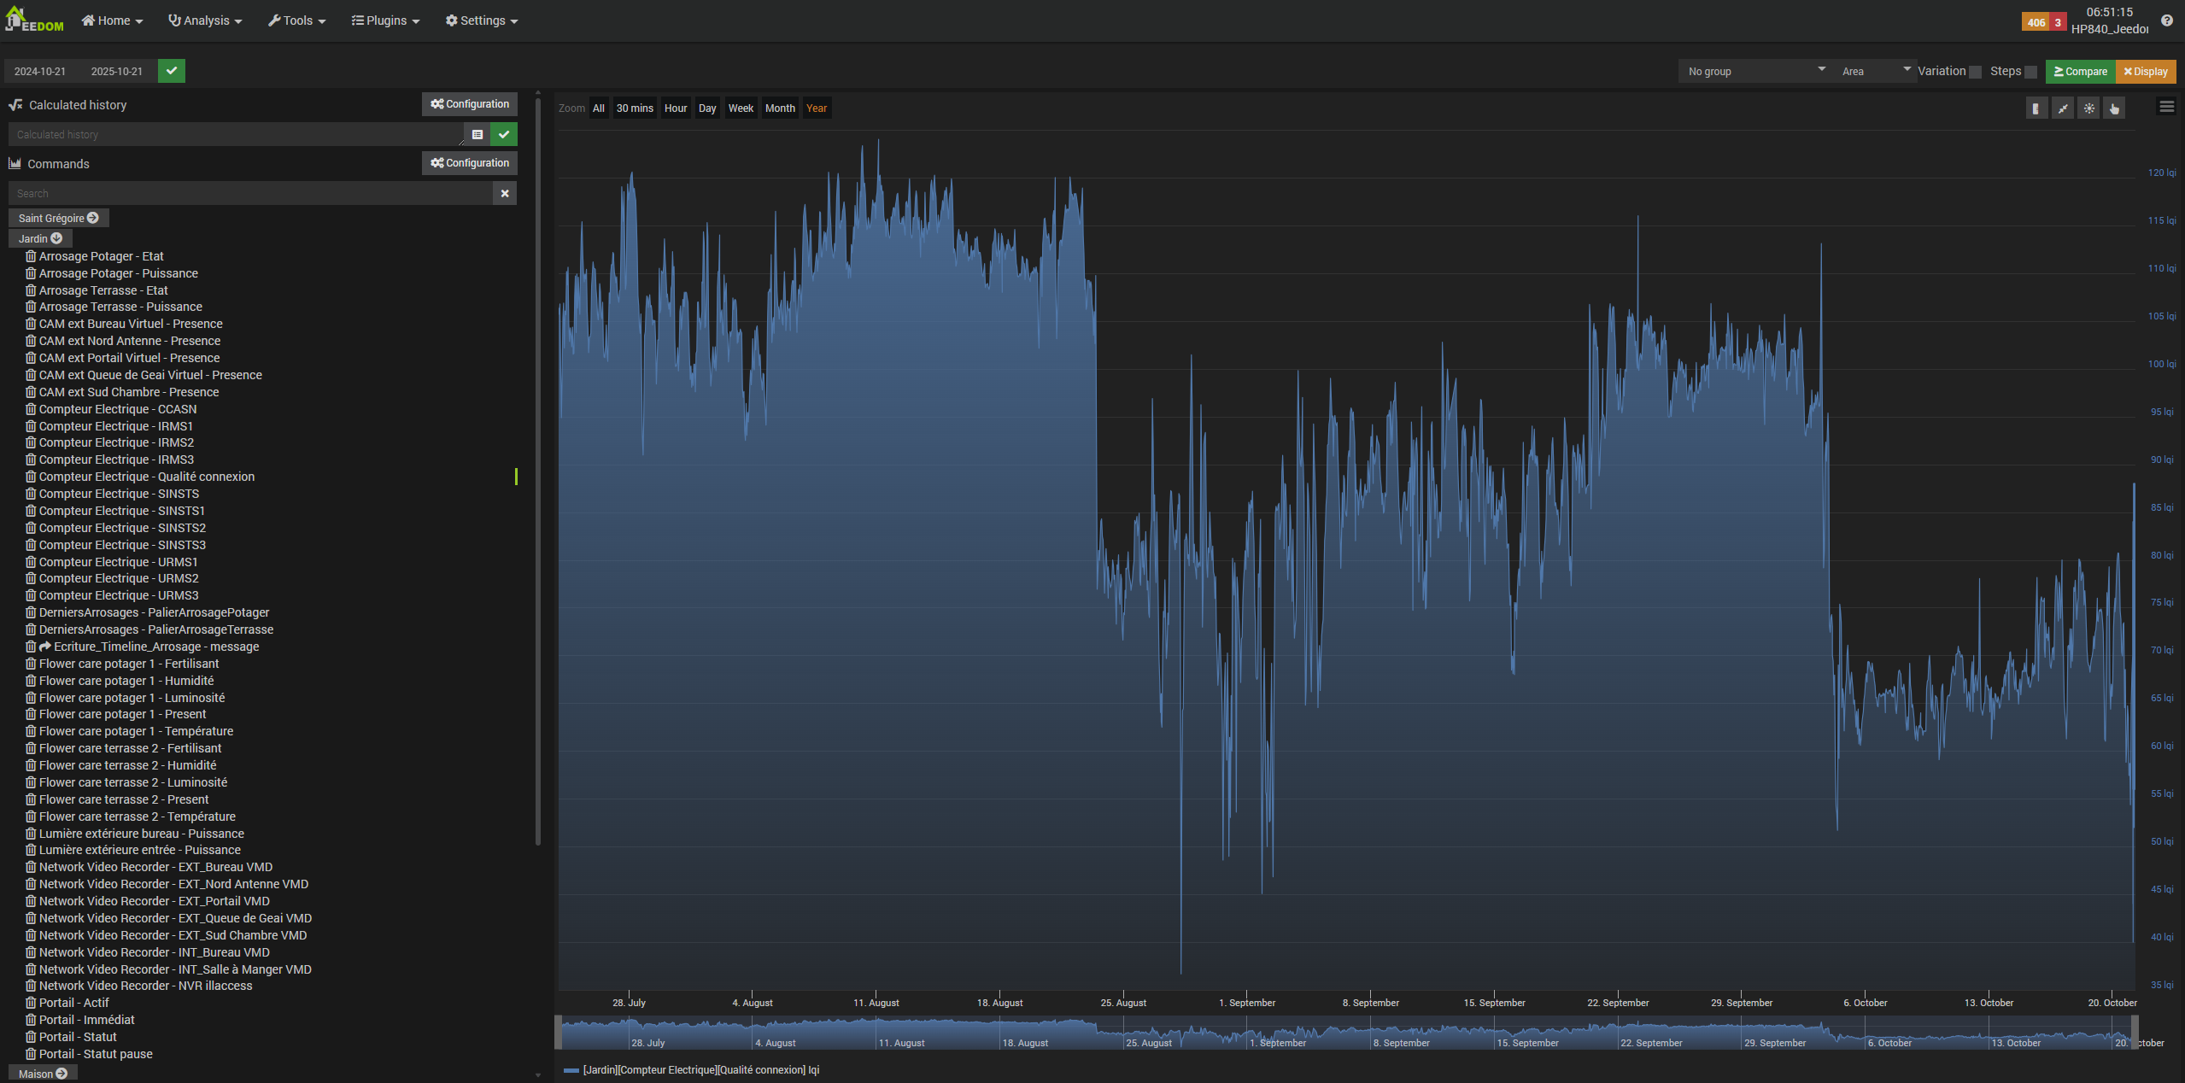The width and height of the screenshot is (2185, 1083).
Task: Open the chart hamburger context menu
Action: (2166, 108)
